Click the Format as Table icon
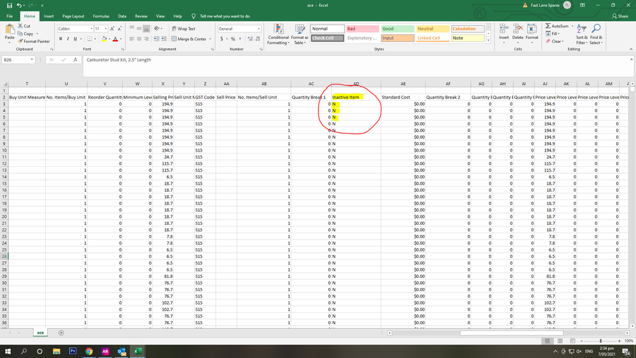This screenshot has height=358, width=636. pyautogui.click(x=300, y=34)
